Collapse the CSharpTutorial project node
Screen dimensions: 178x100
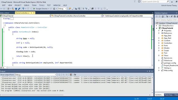(x=157, y=28)
